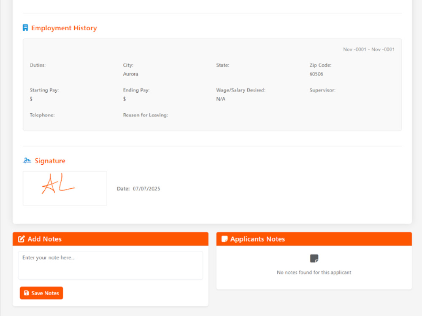
Task: Click the Wage/Salary Desired label
Action: [241, 90]
